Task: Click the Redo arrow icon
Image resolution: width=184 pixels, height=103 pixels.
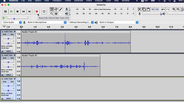Action: (167, 9)
